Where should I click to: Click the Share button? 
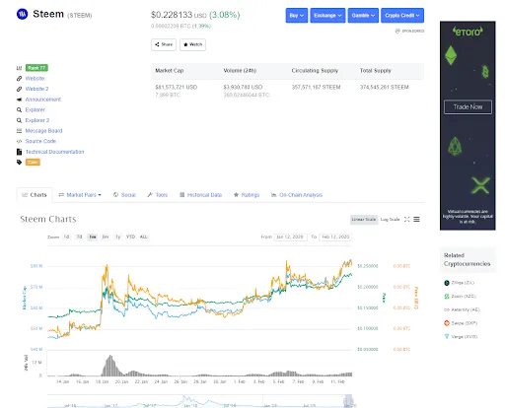pos(164,44)
